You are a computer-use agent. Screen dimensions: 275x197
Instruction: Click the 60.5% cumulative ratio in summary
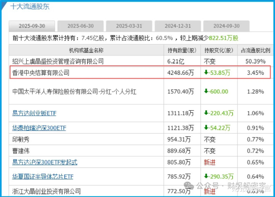click(x=164, y=38)
